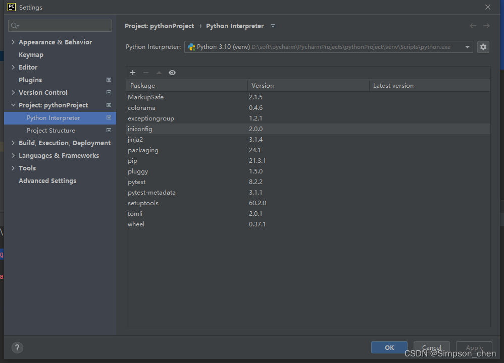The width and height of the screenshot is (504, 363).
Task: Expand Build, Execution, Deployment section
Action: click(x=13, y=143)
